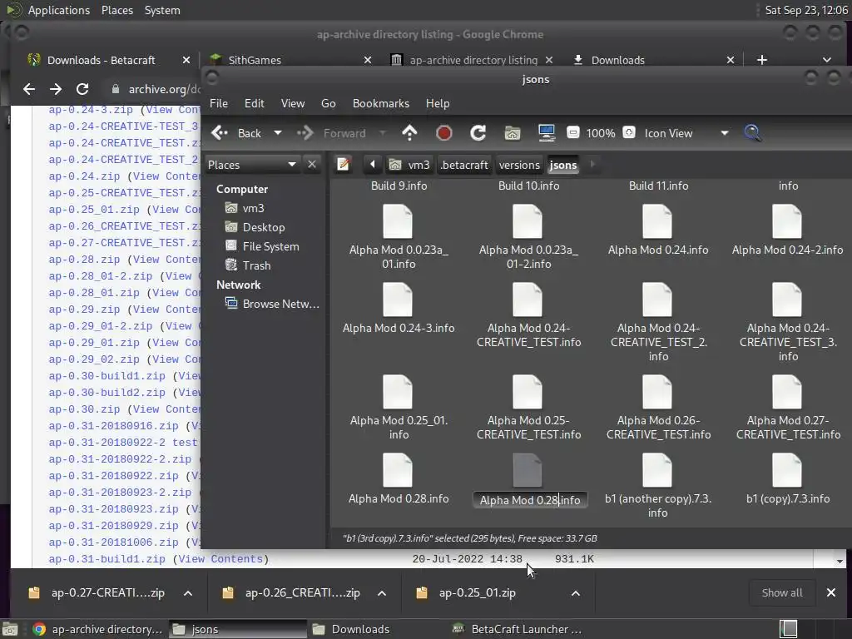
Task: Open the Back history dropdown arrow
Action: 278,133
